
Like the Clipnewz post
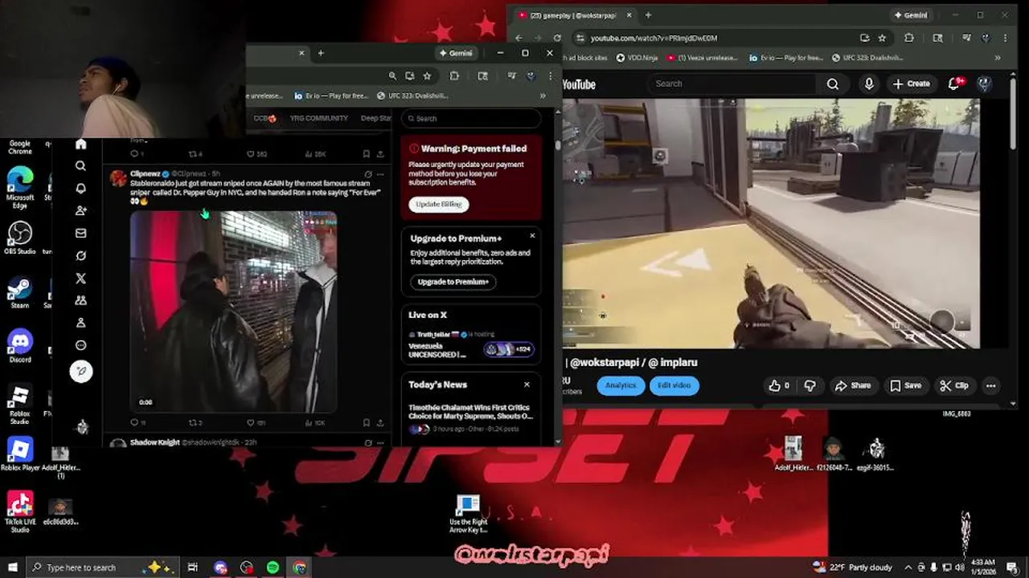click(x=251, y=422)
